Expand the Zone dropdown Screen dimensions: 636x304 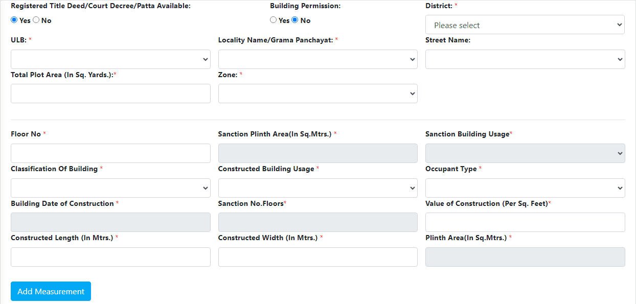coord(317,93)
